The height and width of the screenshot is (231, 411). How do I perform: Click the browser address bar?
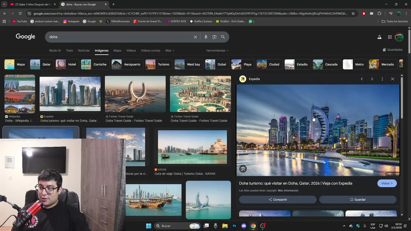[190, 13]
